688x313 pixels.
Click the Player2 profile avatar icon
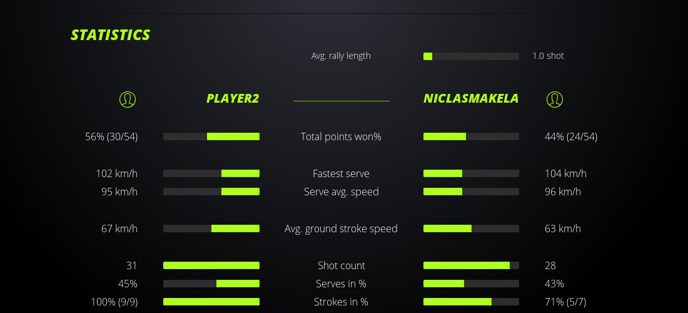(128, 99)
